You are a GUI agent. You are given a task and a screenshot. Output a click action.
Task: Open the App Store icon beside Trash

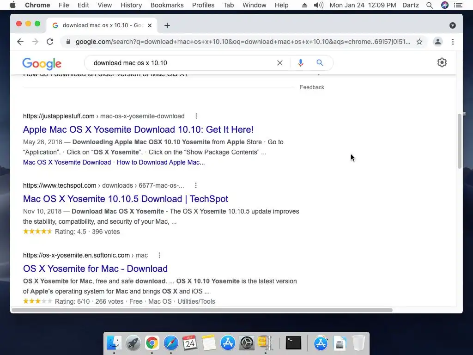pos(321,343)
